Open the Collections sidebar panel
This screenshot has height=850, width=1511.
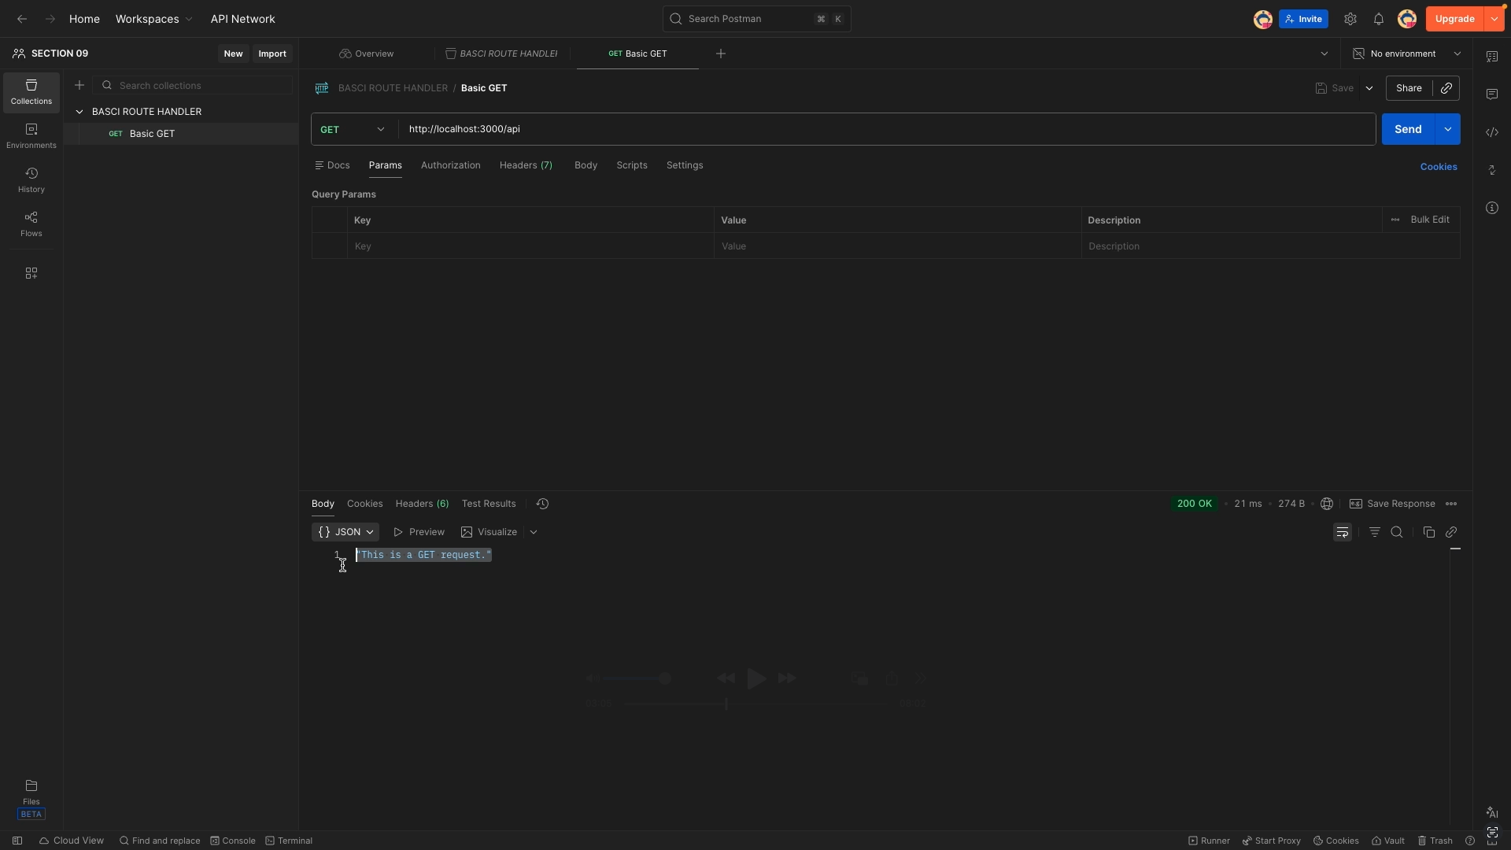tap(31, 91)
